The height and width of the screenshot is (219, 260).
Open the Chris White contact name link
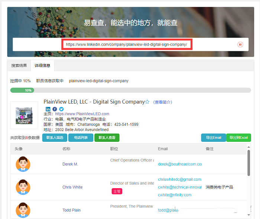point(72,187)
